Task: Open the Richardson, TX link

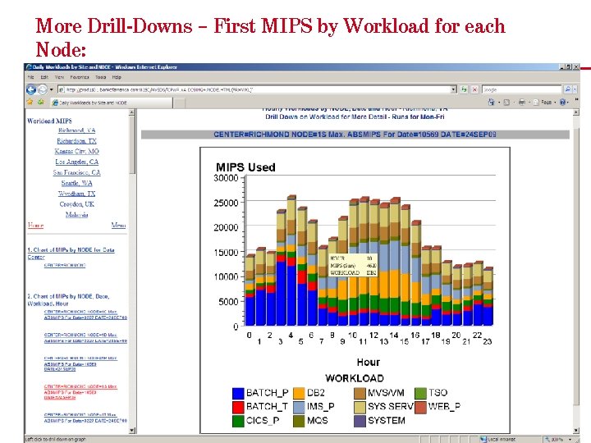Action: (x=76, y=141)
